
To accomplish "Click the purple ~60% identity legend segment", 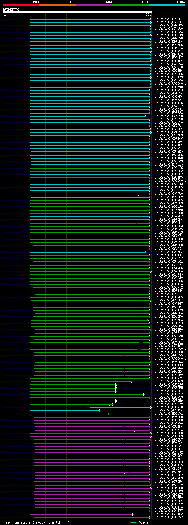I will 94,5.
